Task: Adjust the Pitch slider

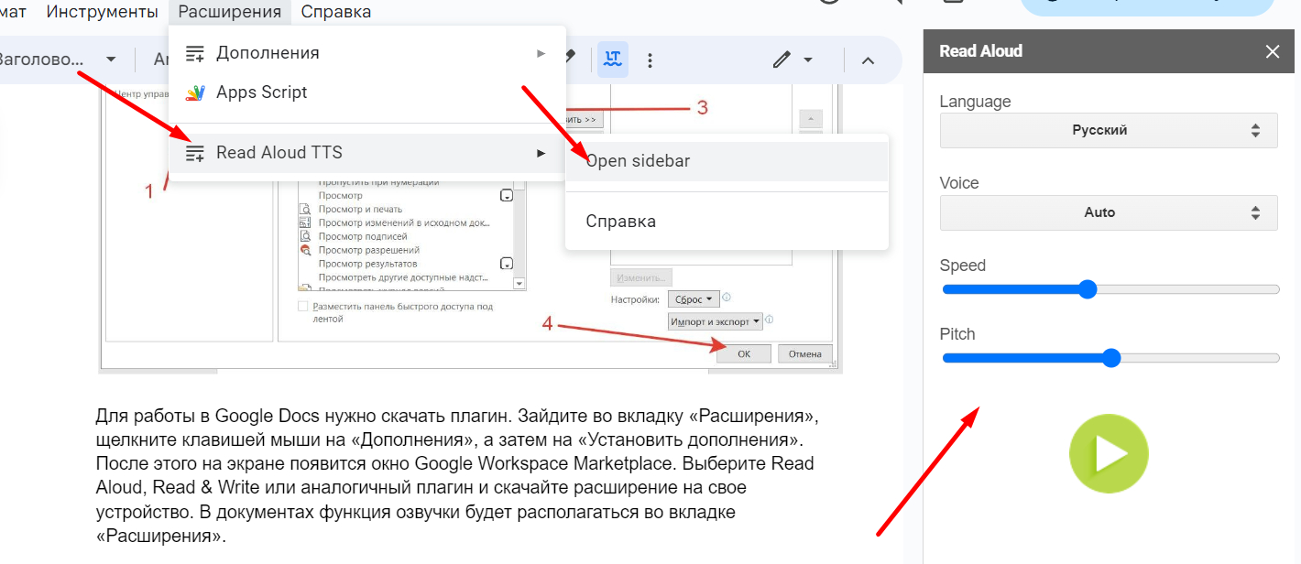Action: tap(1110, 358)
